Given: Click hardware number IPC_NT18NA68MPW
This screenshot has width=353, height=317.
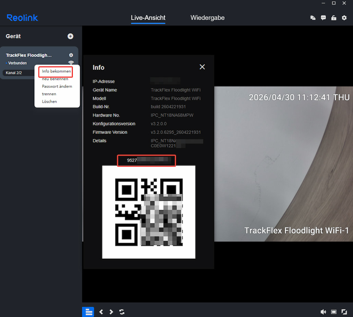Looking at the screenshot, I should click(172, 115).
